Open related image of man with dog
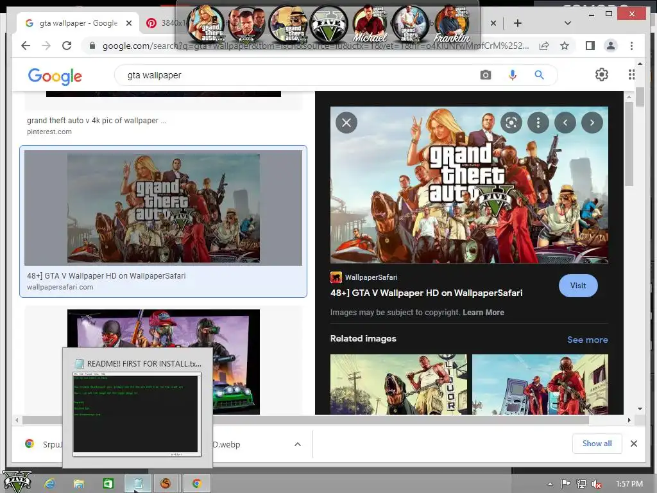Viewport: 657px width, 493px height. click(398, 385)
